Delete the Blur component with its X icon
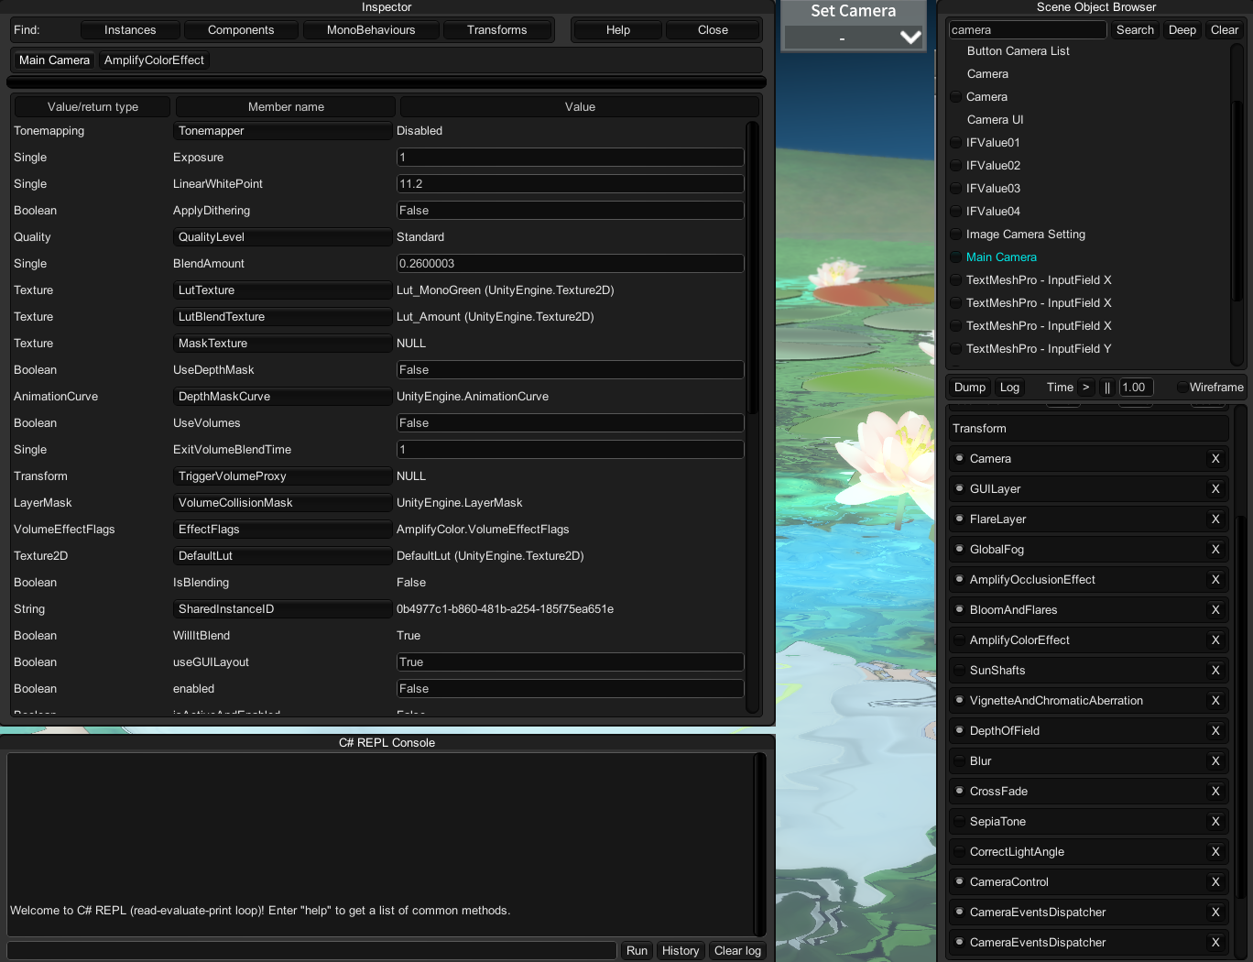Screen dimensions: 1253x962 click(1215, 760)
